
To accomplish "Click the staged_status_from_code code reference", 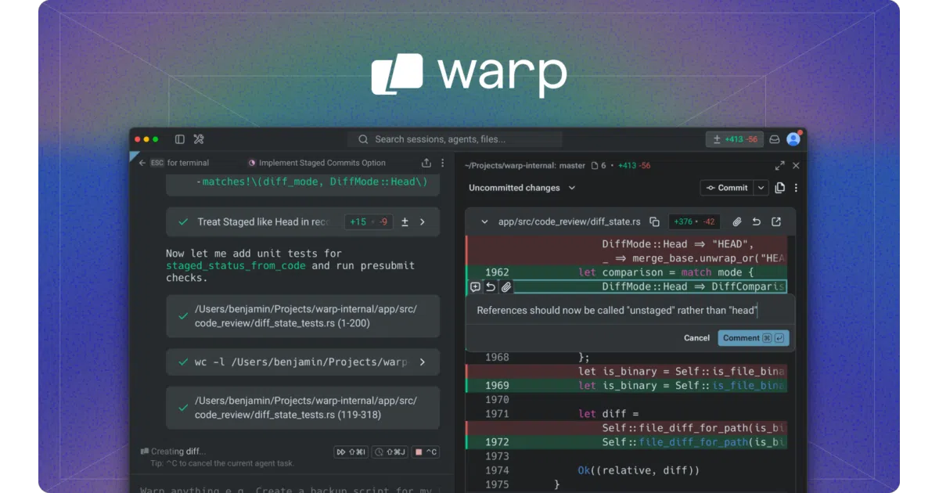I will [x=236, y=266].
